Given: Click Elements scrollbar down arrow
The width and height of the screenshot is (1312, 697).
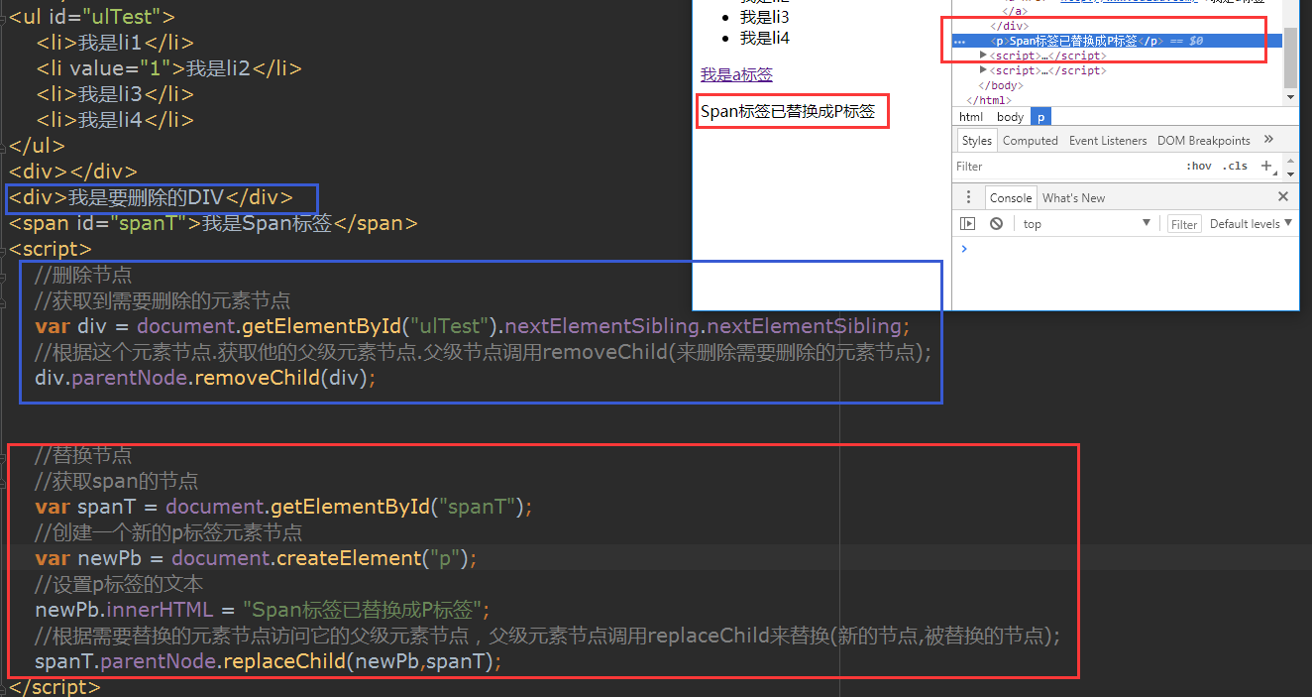Looking at the screenshot, I should [x=1290, y=97].
